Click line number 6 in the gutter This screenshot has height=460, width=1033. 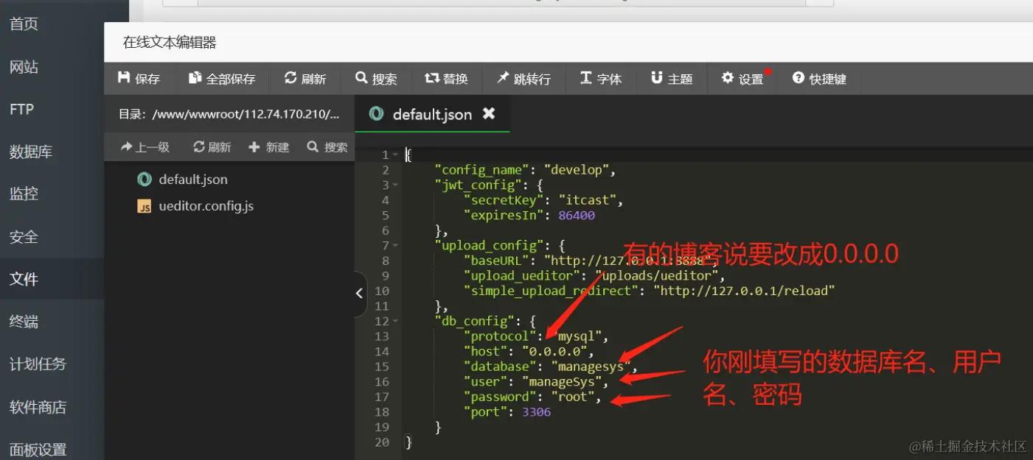[x=385, y=230]
